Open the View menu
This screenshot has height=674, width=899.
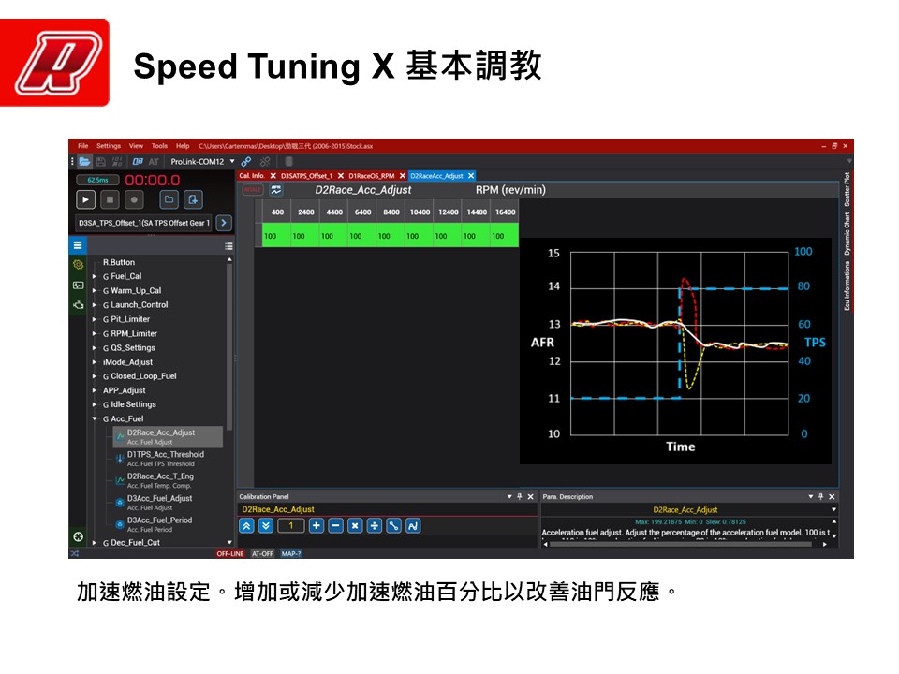tap(136, 146)
